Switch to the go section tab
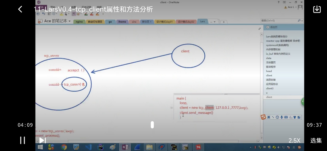The image size is (327, 151). [x=110, y=22]
